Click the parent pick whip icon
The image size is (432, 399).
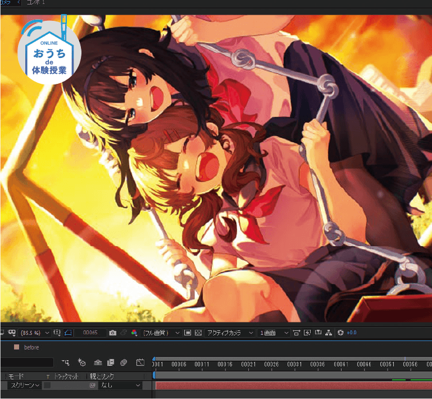93,385
